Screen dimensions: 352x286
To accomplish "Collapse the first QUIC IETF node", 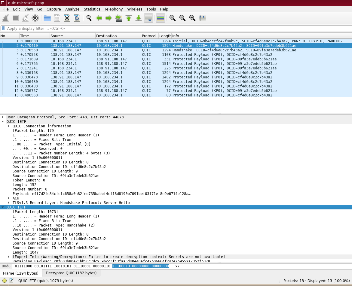I will pyautogui.click(x=3, y=122).
